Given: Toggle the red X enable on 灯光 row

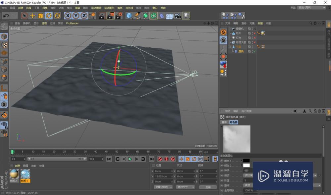Looking at the screenshot, I should pyautogui.click(x=255, y=38).
